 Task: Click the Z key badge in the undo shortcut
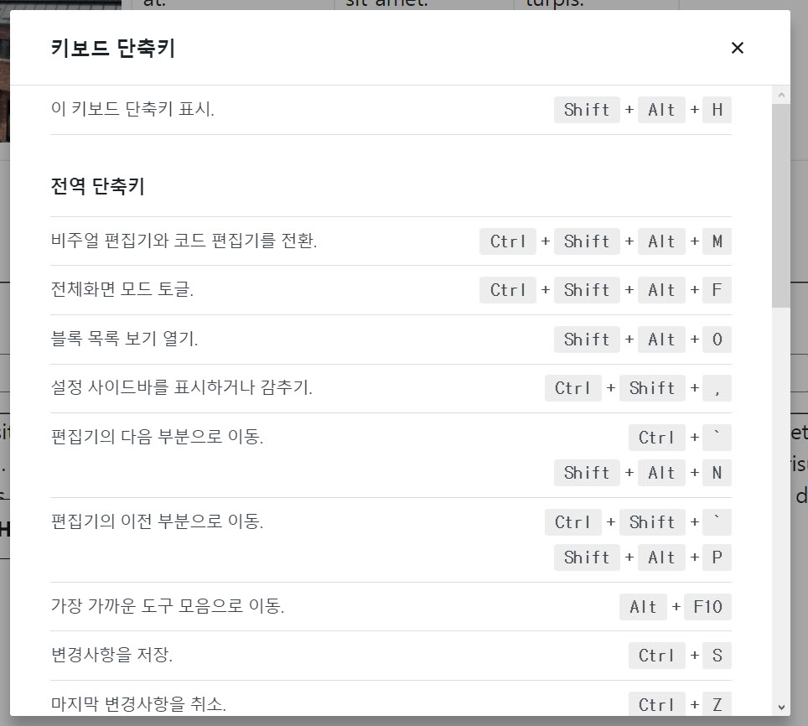717,704
